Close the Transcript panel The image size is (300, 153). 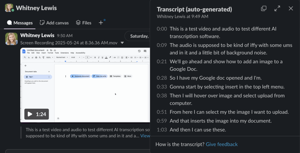point(291,9)
